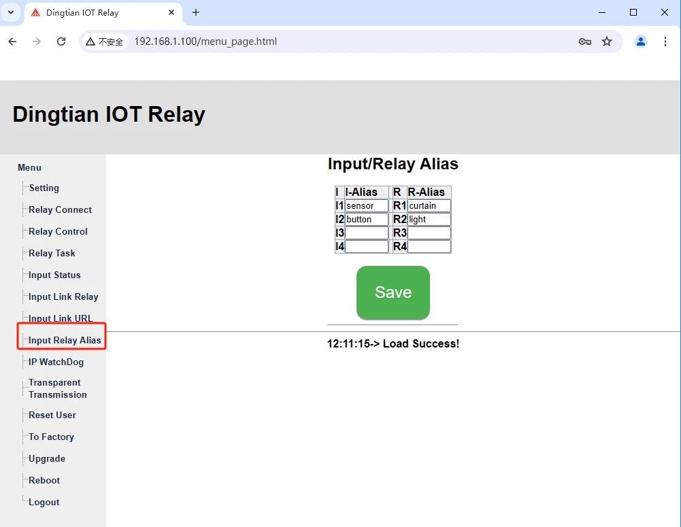The image size is (681, 527).
Task: Go to Transparent Transmission settings
Action: (58, 388)
